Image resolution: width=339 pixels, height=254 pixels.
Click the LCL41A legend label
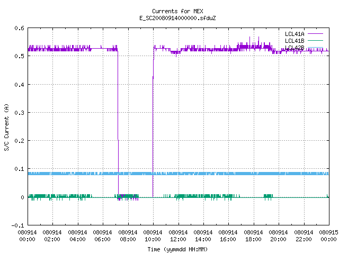click(295, 34)
